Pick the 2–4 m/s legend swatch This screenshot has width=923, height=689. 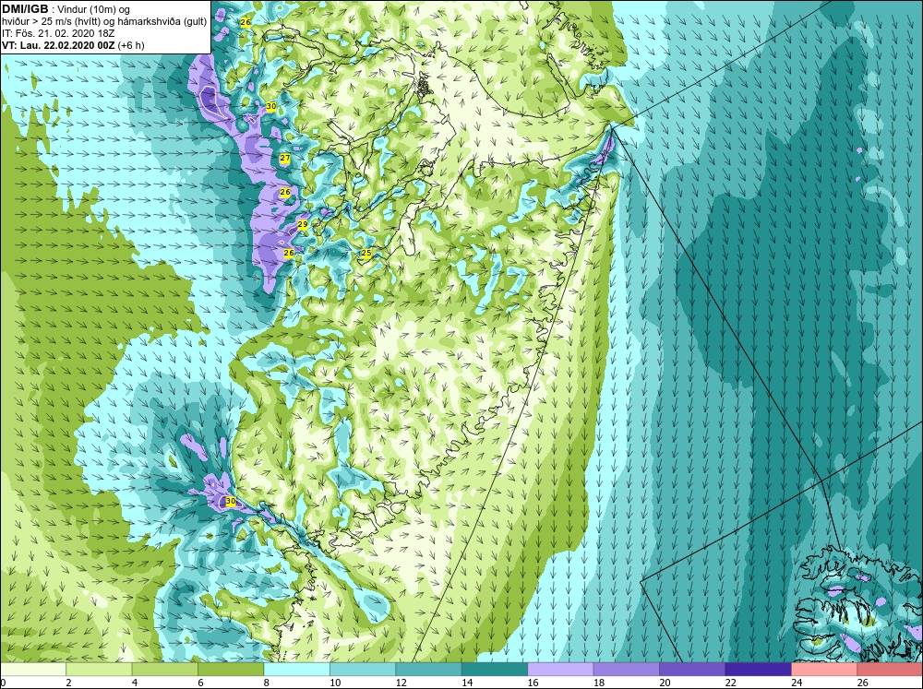(99, 669)
